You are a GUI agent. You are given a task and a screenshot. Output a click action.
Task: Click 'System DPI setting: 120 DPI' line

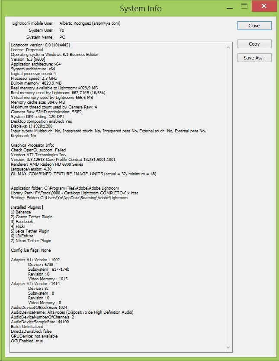(x=37, y=116)
